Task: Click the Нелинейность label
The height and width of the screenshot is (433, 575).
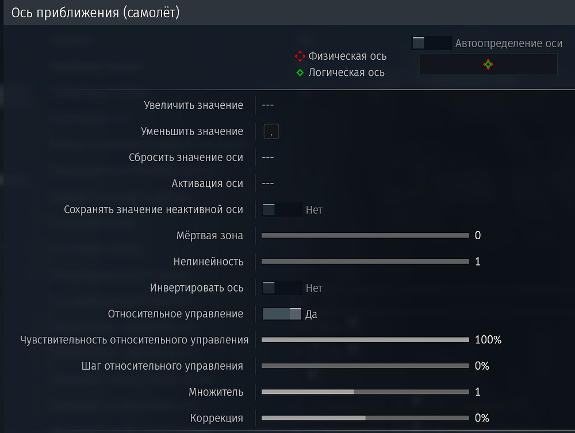Action: [x=208, y=262]
